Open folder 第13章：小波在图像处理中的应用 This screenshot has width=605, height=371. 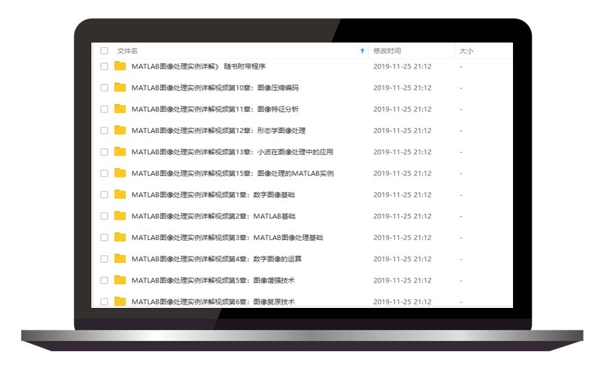click(x=232, y=152)
